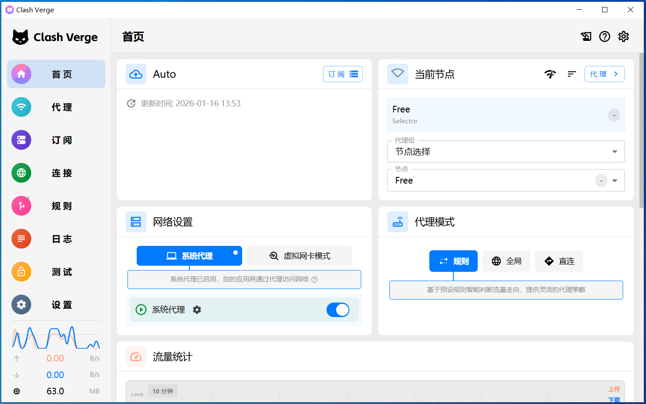Click the sidebar traffic graph

pos(56,337)
